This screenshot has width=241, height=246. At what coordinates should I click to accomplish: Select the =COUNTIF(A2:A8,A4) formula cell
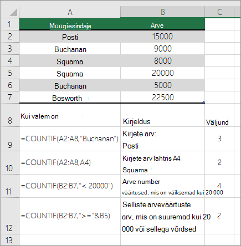[70, 163]
